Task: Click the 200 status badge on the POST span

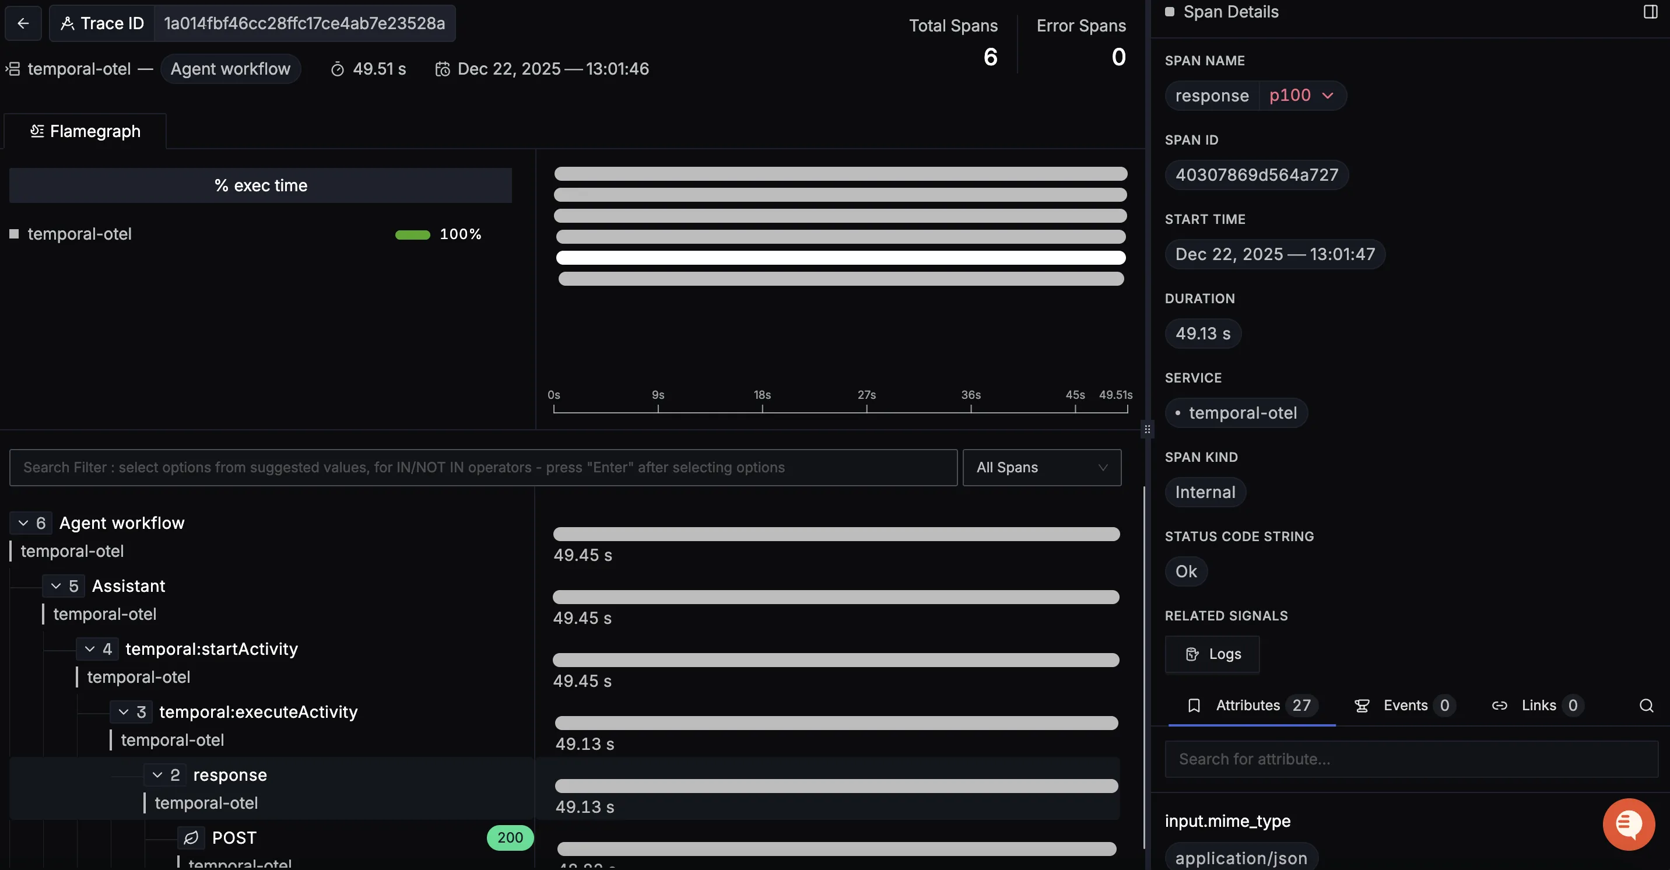Action: pyautogui.click(x=511, y=837)
